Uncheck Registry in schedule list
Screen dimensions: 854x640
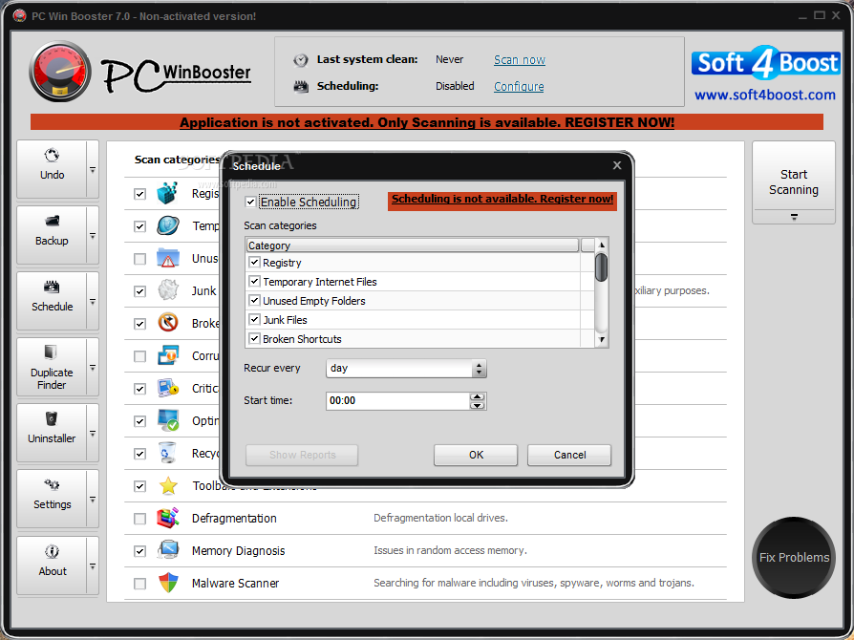[254, 263]
